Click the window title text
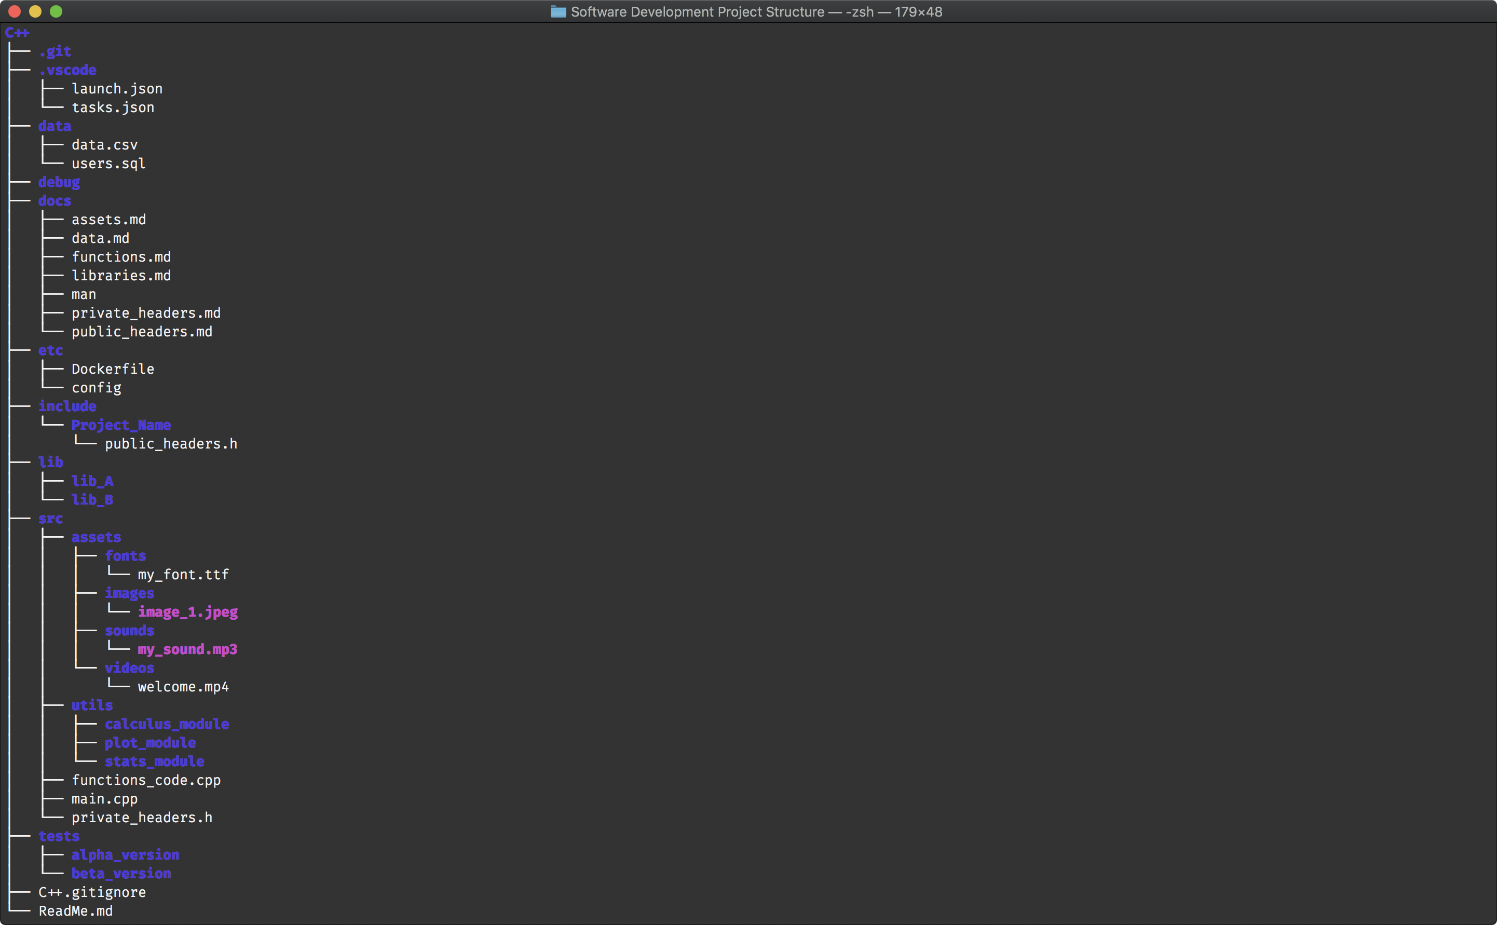Image resolution: width=1497 pixels, height=925 pixels. click(756, 11)
